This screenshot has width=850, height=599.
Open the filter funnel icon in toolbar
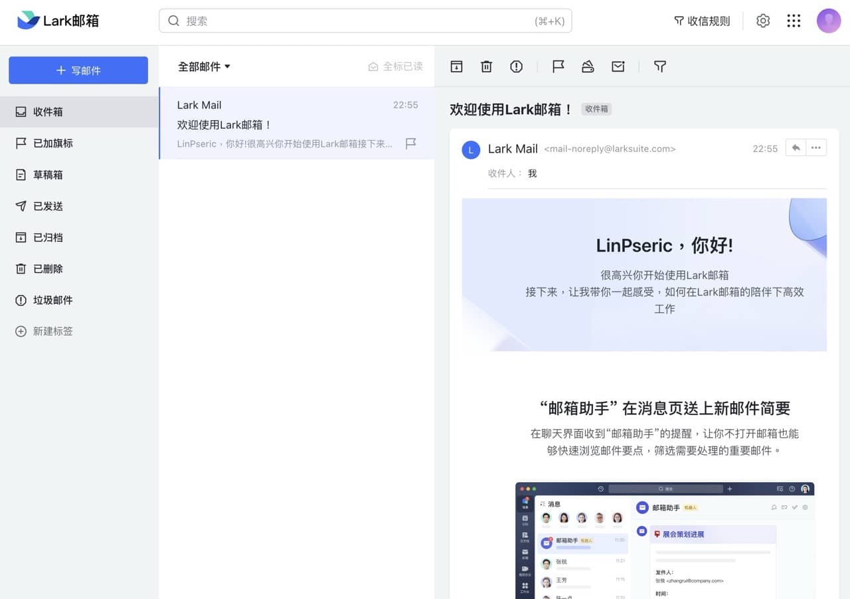tap(659, 66)
